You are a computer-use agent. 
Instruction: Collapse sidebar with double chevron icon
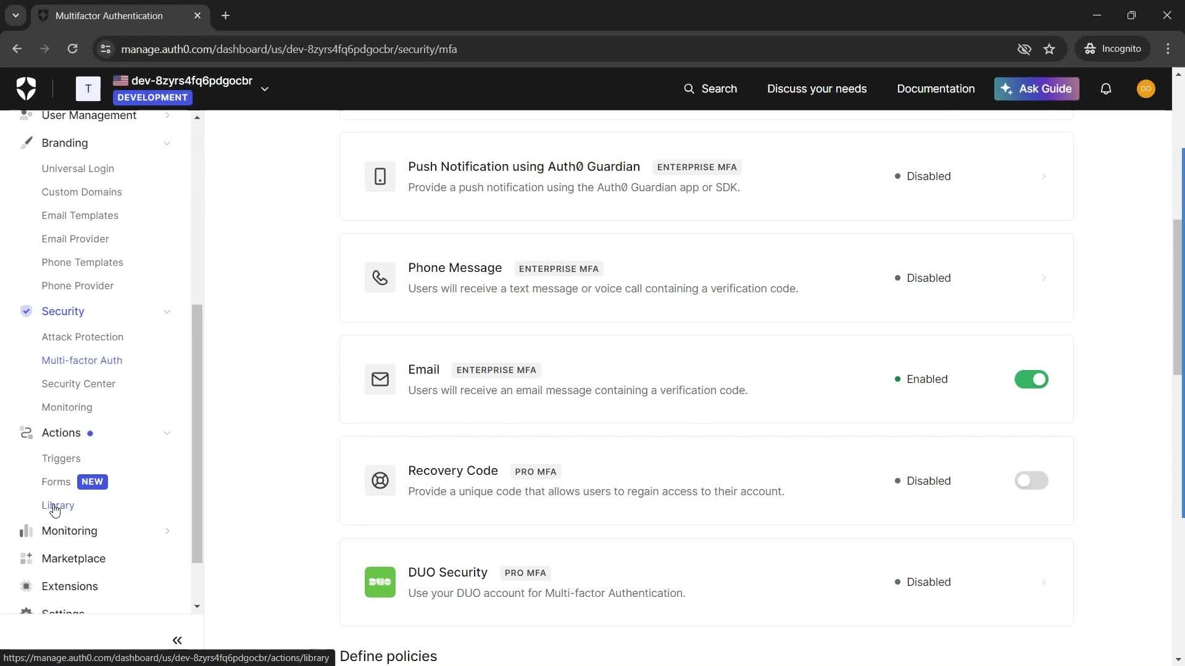pos(177,641)
